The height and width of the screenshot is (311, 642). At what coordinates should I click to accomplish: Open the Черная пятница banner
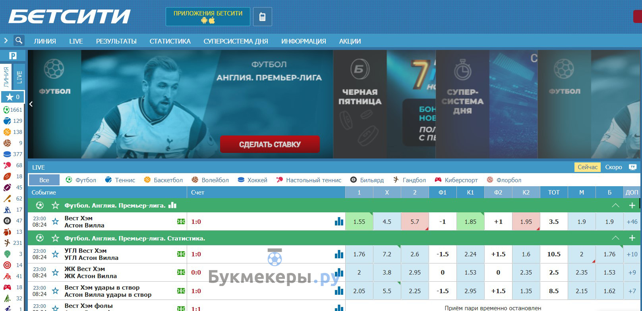point(360,104)
